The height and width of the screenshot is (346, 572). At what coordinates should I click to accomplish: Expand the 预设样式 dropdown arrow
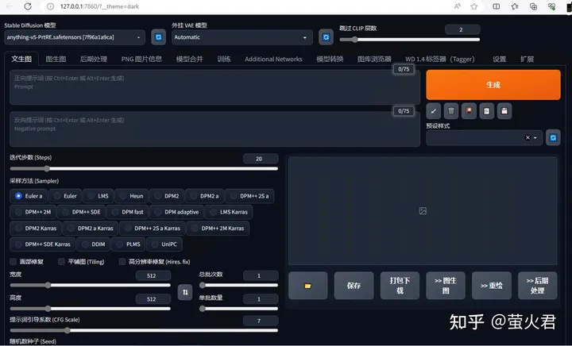point(535,137)
